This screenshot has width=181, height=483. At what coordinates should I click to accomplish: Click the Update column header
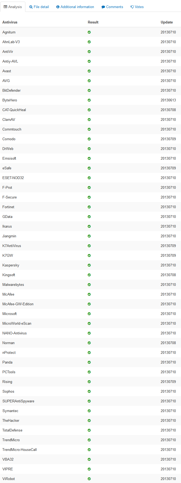(167, 22)
